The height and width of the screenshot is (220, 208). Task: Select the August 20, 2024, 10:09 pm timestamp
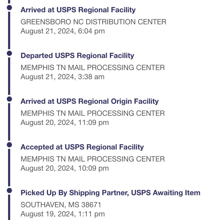[64, 168]
